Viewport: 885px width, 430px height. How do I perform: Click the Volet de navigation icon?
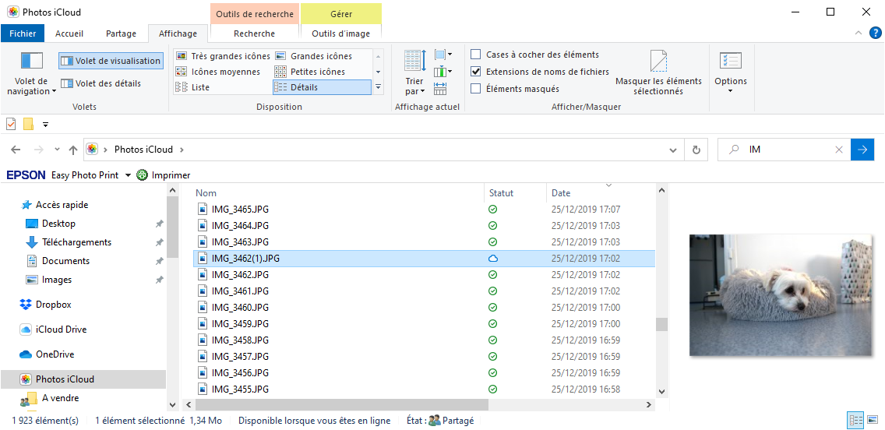32,62
